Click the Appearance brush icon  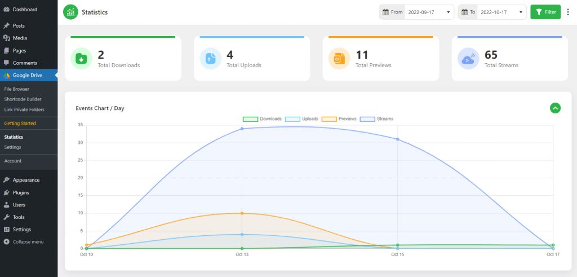pyautogui.click(x=6, y=180)
